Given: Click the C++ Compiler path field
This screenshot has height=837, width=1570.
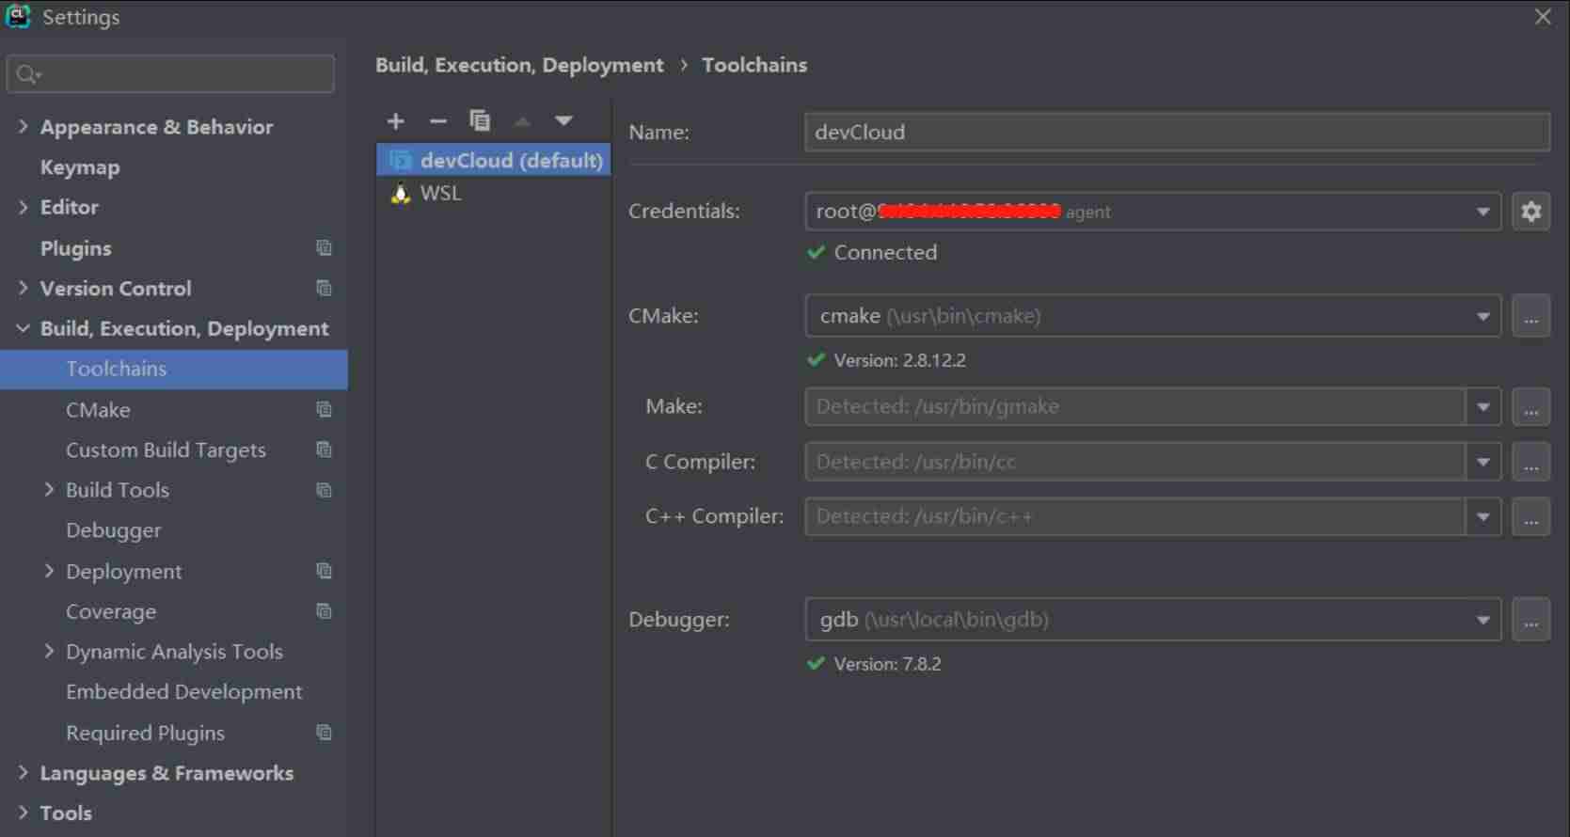Looking at the screenshot, I should pos(1134,516).
